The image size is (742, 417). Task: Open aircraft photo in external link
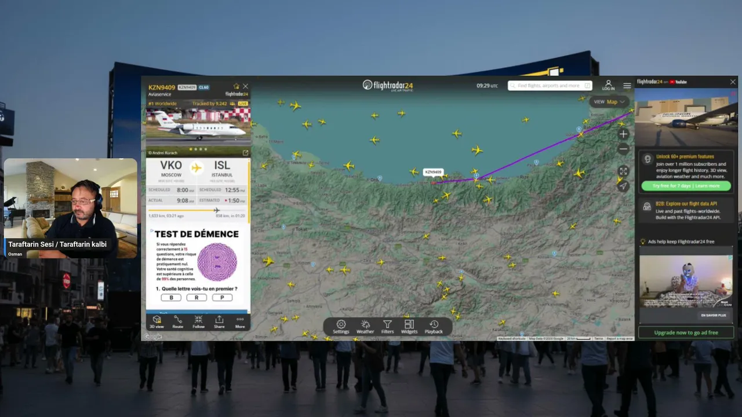click(x=245, y=153)
